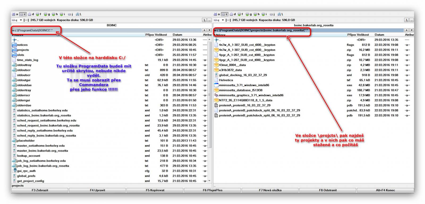Select drive c in the left panel

23,14
